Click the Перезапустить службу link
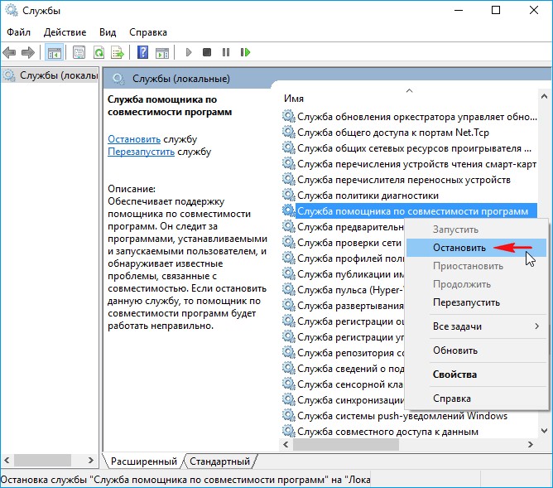Viewport: 553px width, 488px height. (x=141, y=152)
